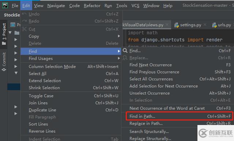Choose Find Previous Occurrence
Viewport: 234px width, 141px height.
point(178,72)
